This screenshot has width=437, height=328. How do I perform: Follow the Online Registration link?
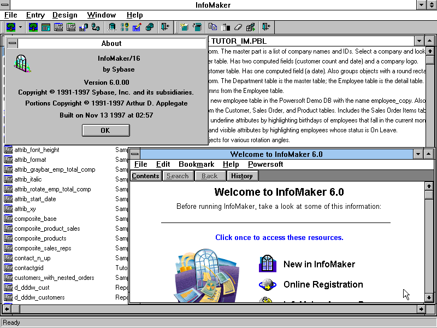[x=323, y=284]
